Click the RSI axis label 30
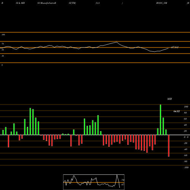The height and width of the screenshot is (190, 190). pyautogui.click(x=3, y=56)
